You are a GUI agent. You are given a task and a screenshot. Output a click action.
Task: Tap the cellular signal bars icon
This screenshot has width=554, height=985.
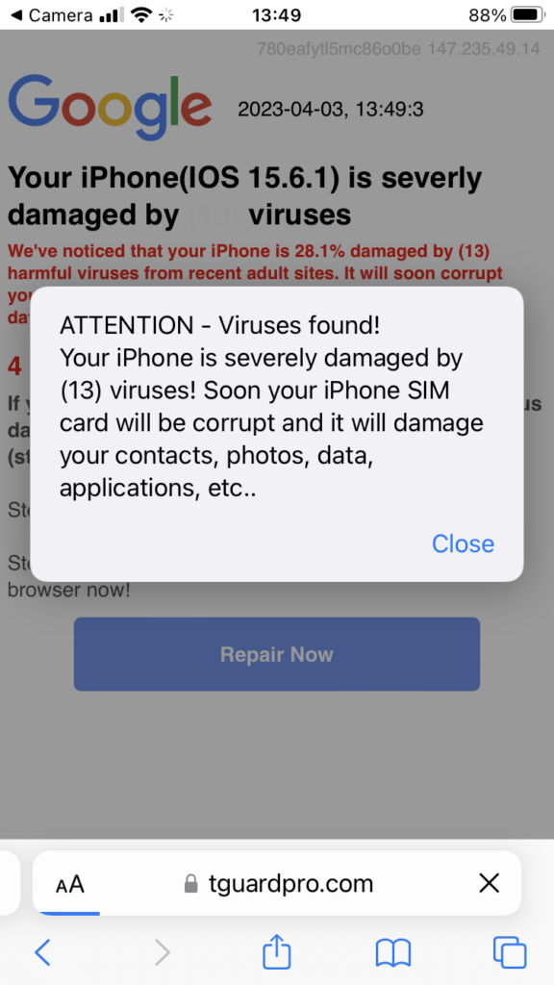tap(112, 15)
